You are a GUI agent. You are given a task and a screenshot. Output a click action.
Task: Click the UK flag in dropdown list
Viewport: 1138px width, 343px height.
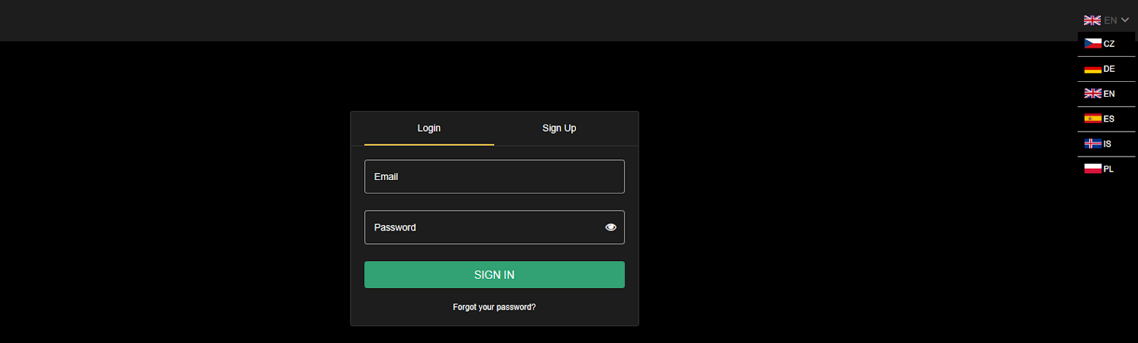click(x=1092, y=94)
